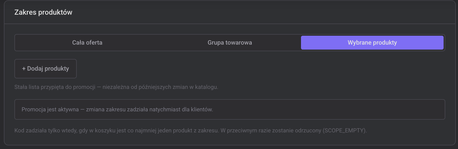Click the niezależna od późniejszych zmian w katalogu text
This screenshot has height=149, width=458.
(160, 87)
